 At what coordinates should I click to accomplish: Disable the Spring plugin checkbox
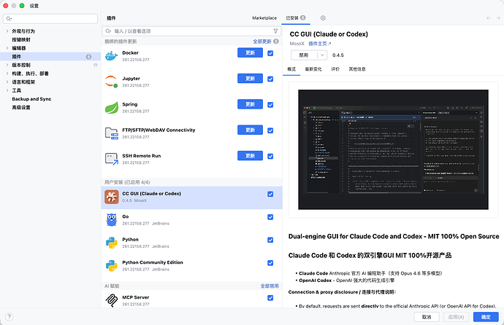tap(270, 105)
